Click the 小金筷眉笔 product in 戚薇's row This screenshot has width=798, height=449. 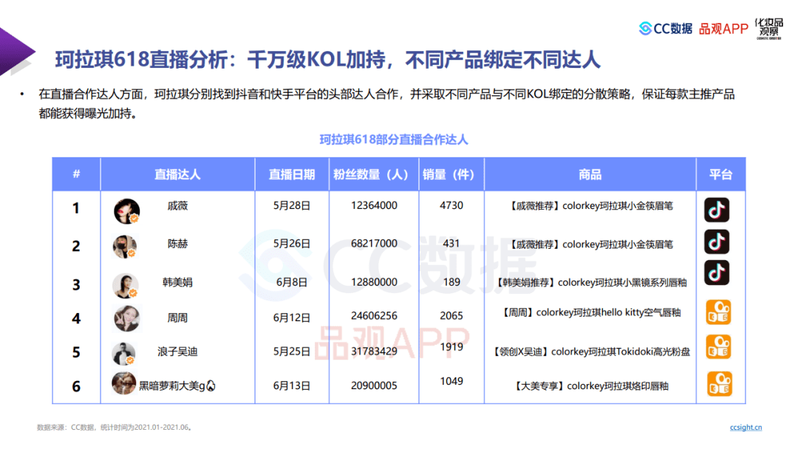pyautogui.click(x=590, y=206)
